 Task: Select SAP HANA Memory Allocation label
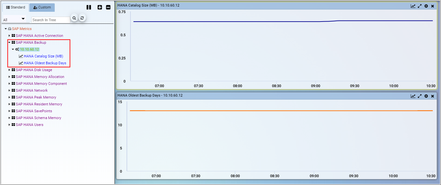point(40,77)
